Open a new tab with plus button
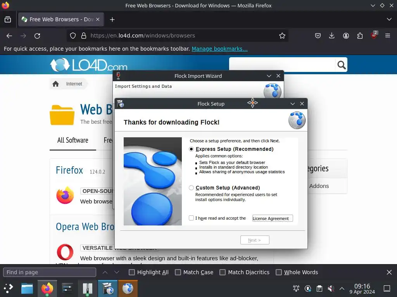This screenshot has width=397, height=297. (112, 19)
